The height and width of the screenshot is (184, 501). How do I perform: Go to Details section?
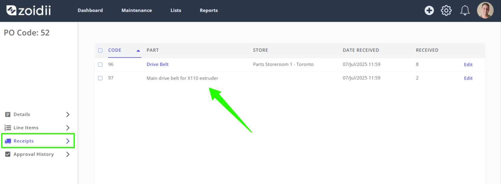click(22, 114)
